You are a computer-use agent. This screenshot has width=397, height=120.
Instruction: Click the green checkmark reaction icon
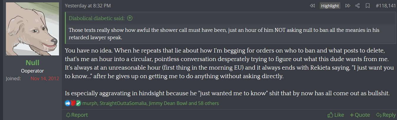pos(78,103)
